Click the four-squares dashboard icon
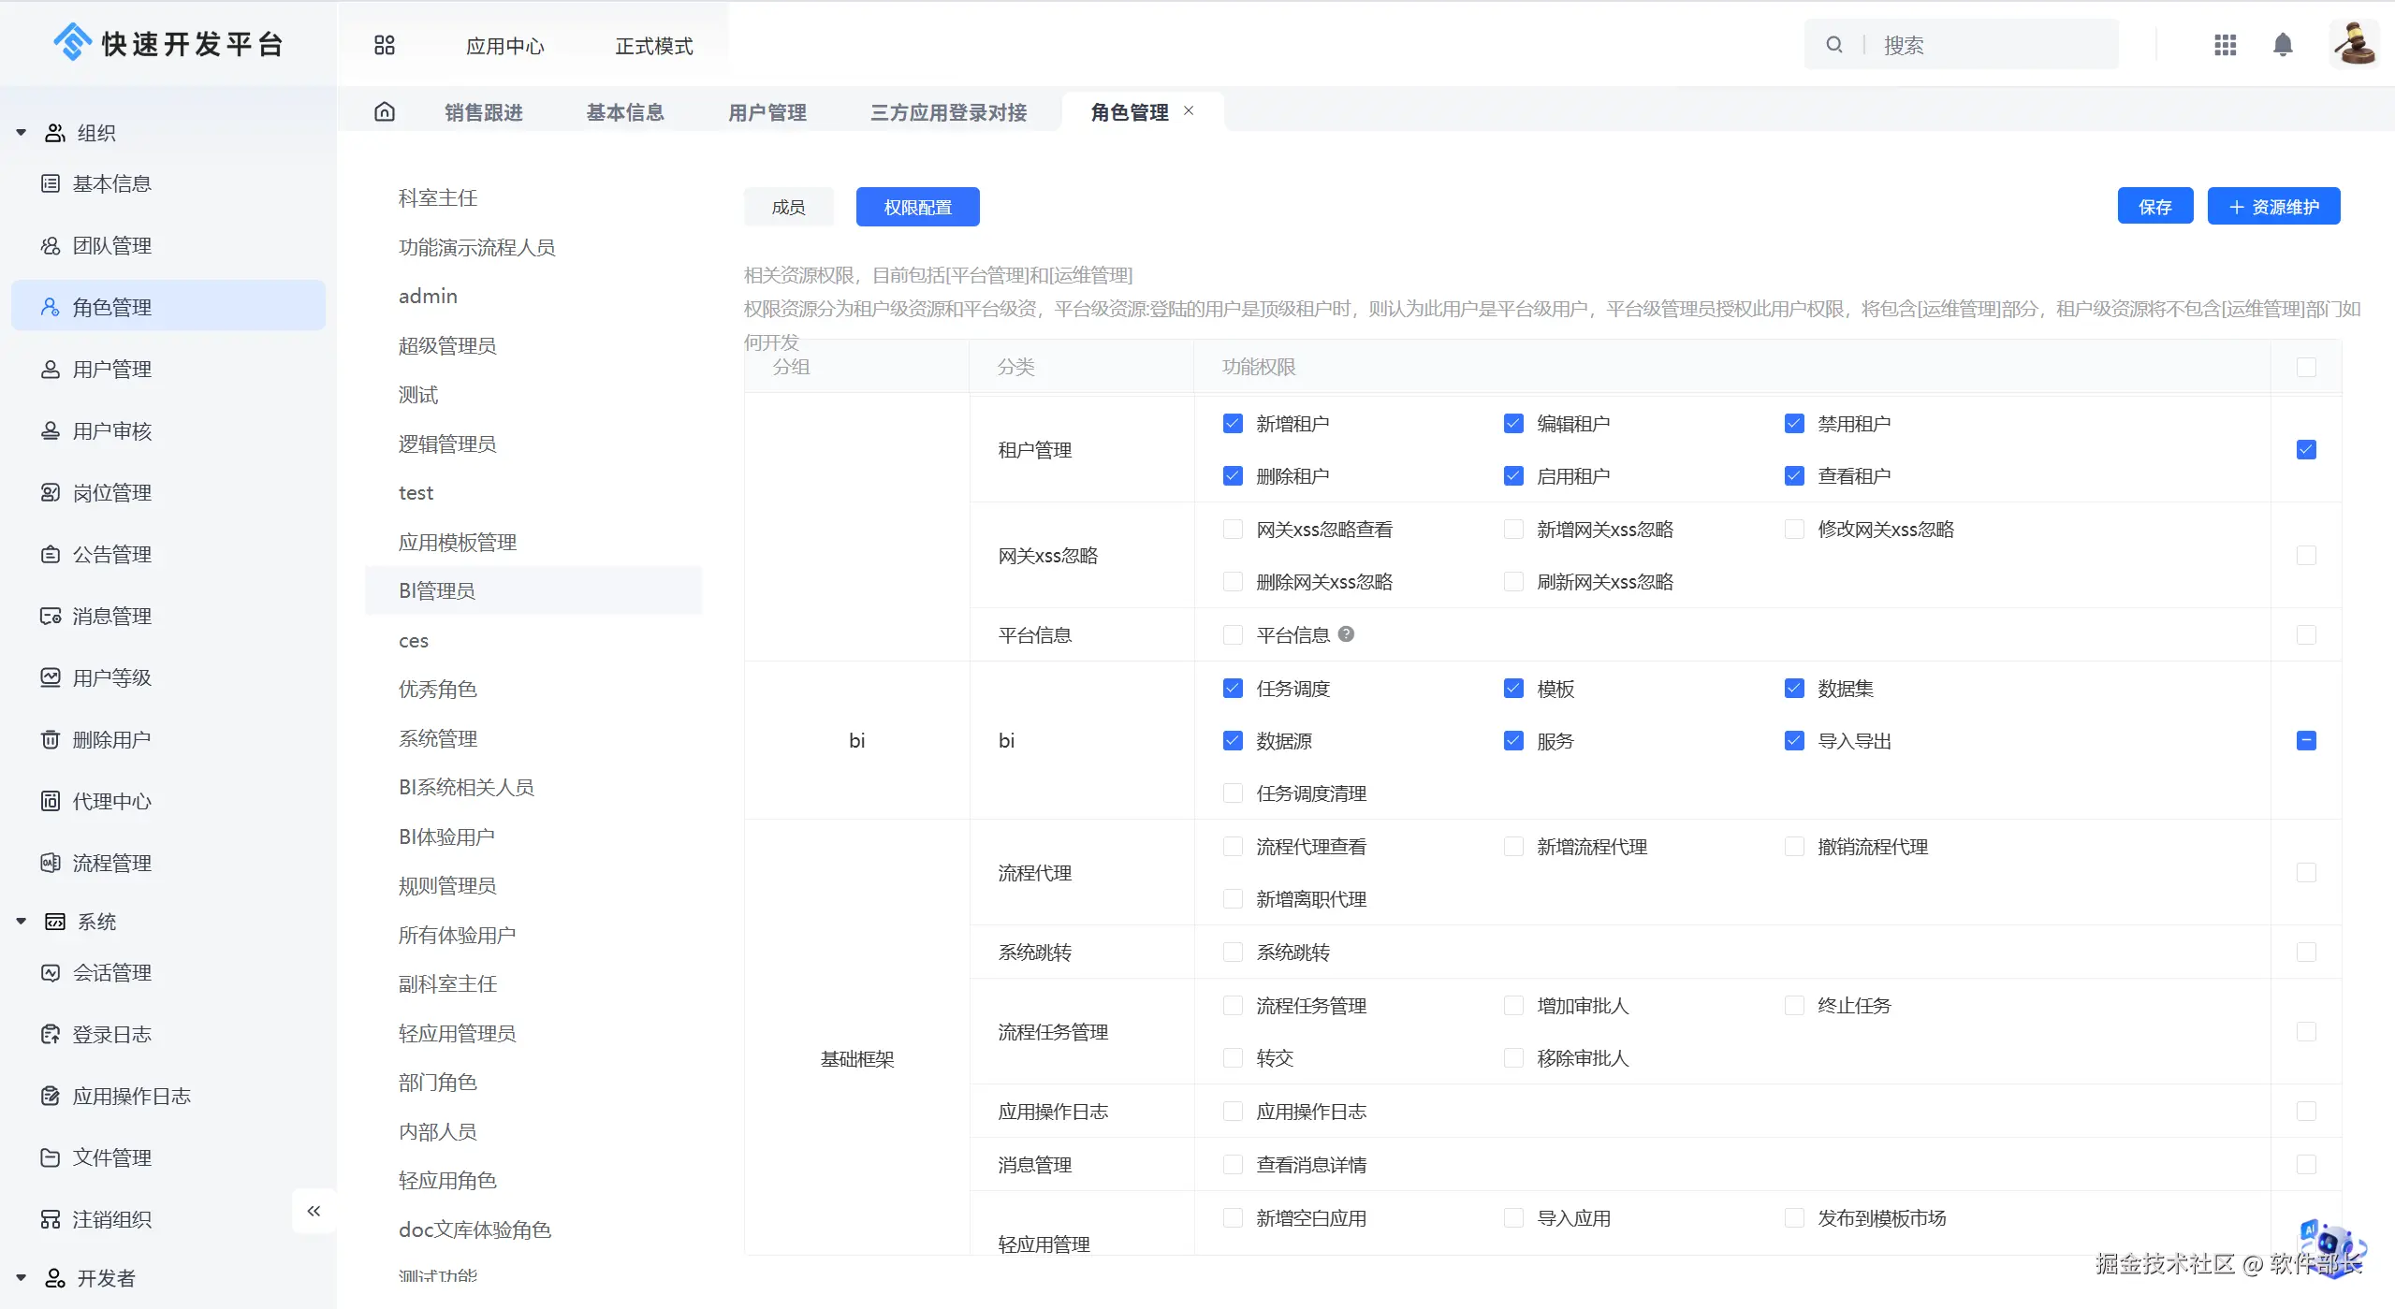The height and width of the screenshot is (1309, 2395). 385,45
